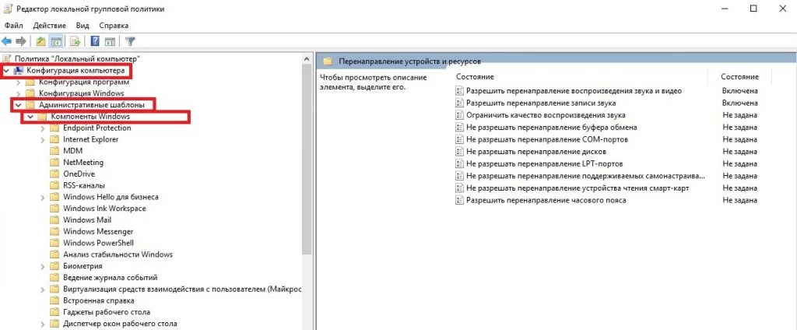The height and width of the screenshot is (330, 797).
Task: Click policy icon for Разрешить перенаправление записи звука
Action: click(459, 103)
